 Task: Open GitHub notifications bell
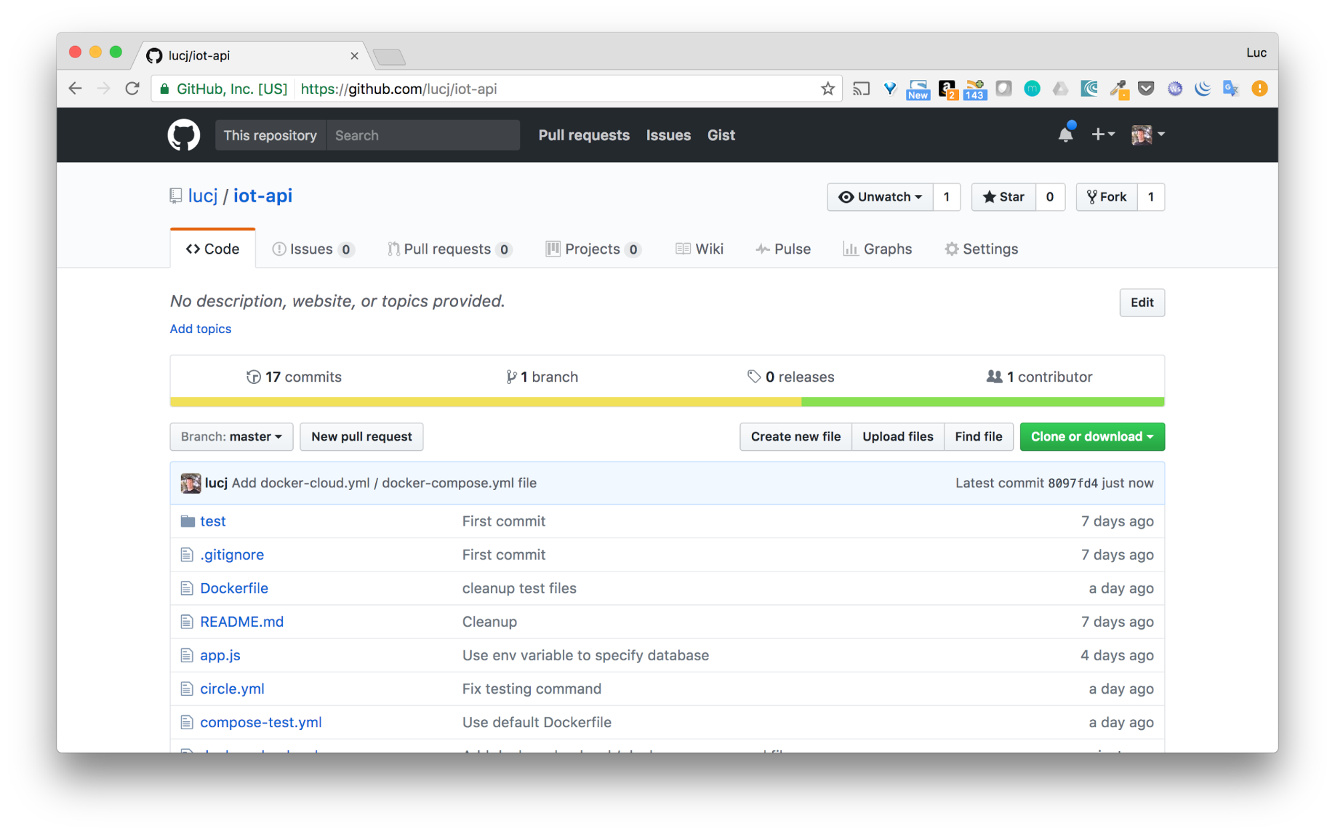[x=1065, y=134]
